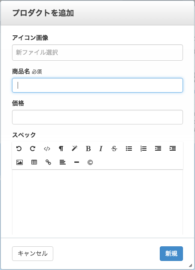Toggle HTML source code view
Image resolution: width=195 pixels, height=270 pixels.
tap(47, 149)
